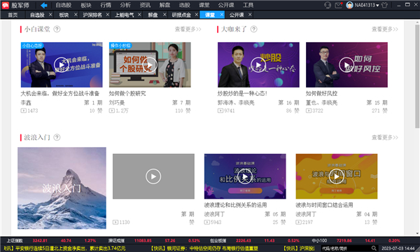The image size is (420, 252).
Task: Click scrollbar down arrow
Action: (417, 234)
